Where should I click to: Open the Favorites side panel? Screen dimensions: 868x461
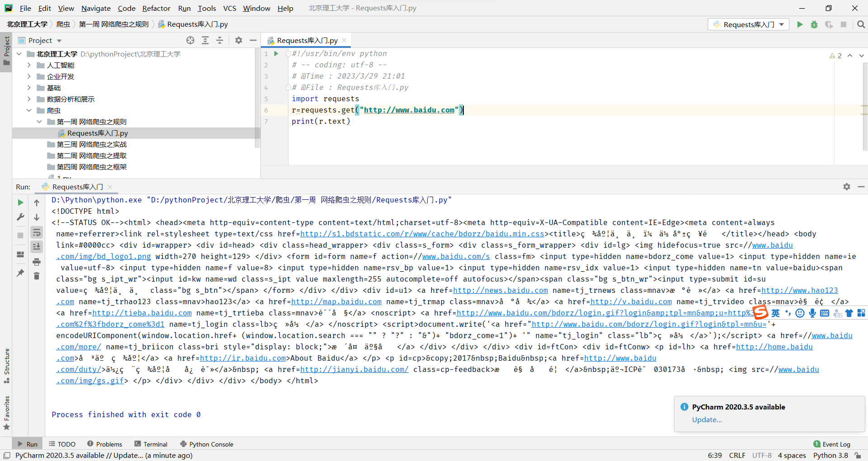click(6, 413)
